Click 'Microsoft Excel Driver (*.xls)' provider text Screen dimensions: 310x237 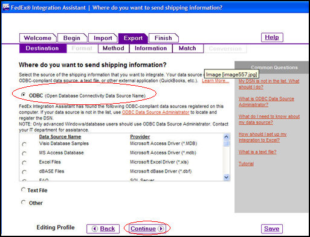(x=160, y=162)
